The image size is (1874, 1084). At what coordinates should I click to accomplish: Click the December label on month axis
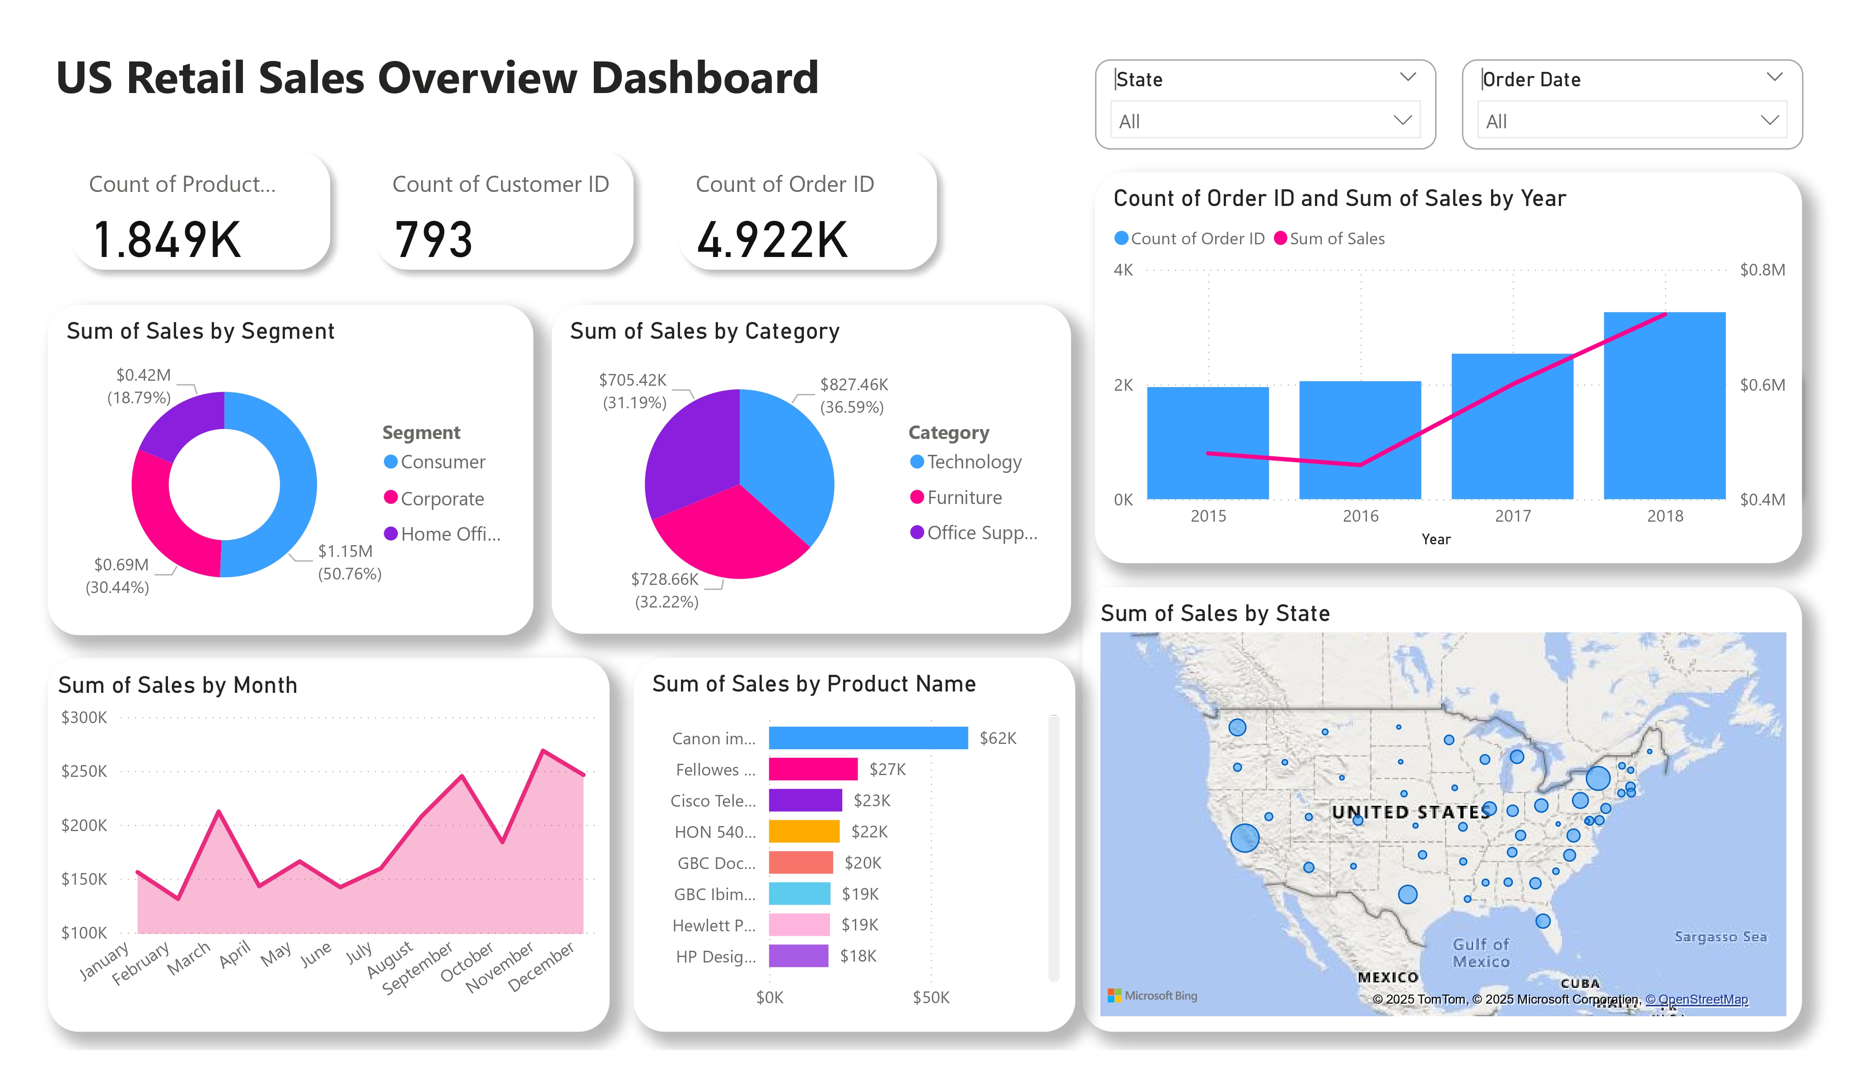click(x=543, y=967)
